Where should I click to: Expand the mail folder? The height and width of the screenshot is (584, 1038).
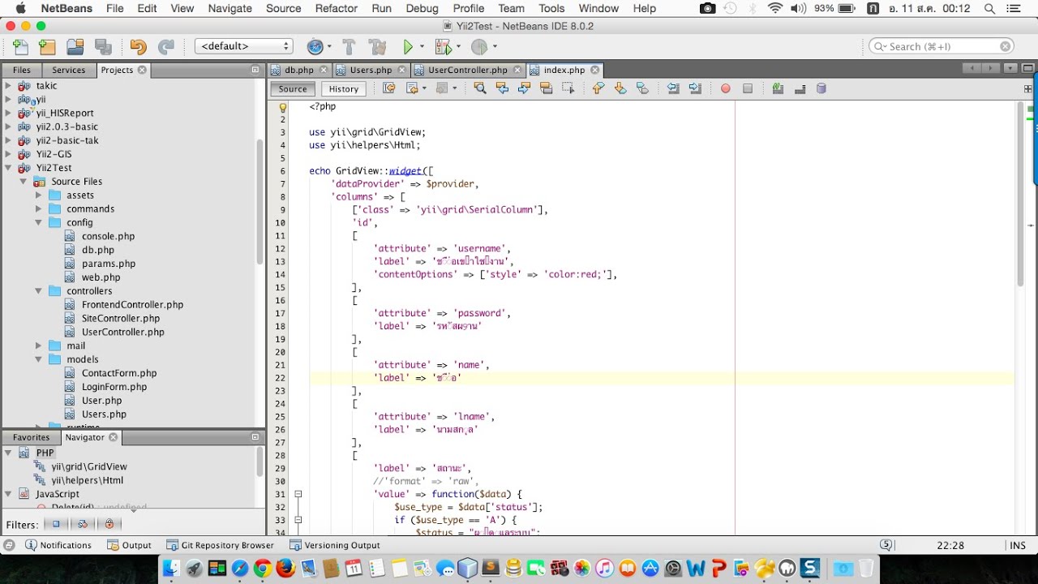click(38, 346)
